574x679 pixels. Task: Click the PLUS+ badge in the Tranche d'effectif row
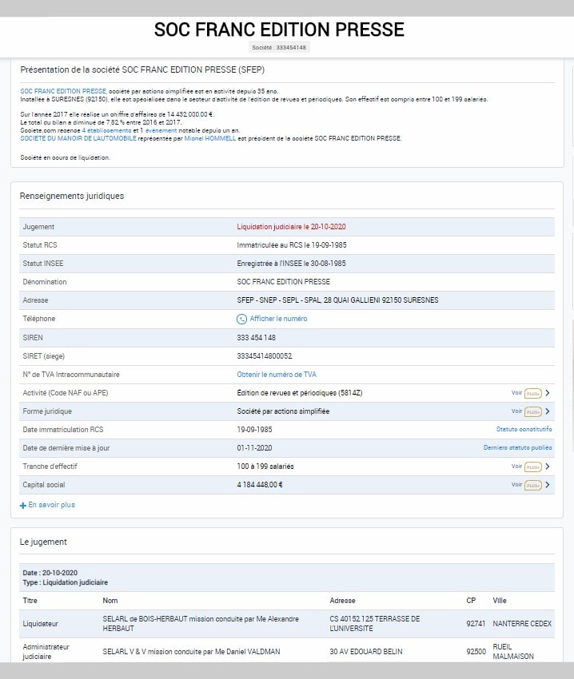[533, 467]
